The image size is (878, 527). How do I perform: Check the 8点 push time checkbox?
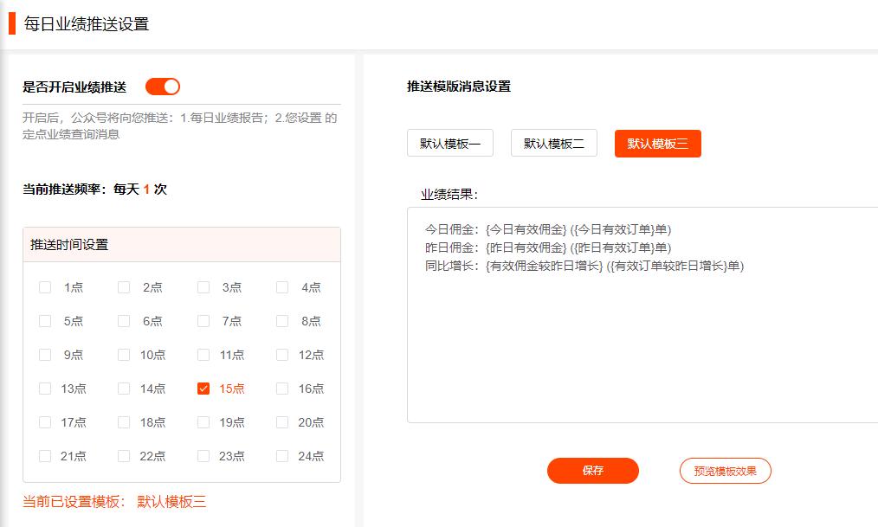click(281, 321)
